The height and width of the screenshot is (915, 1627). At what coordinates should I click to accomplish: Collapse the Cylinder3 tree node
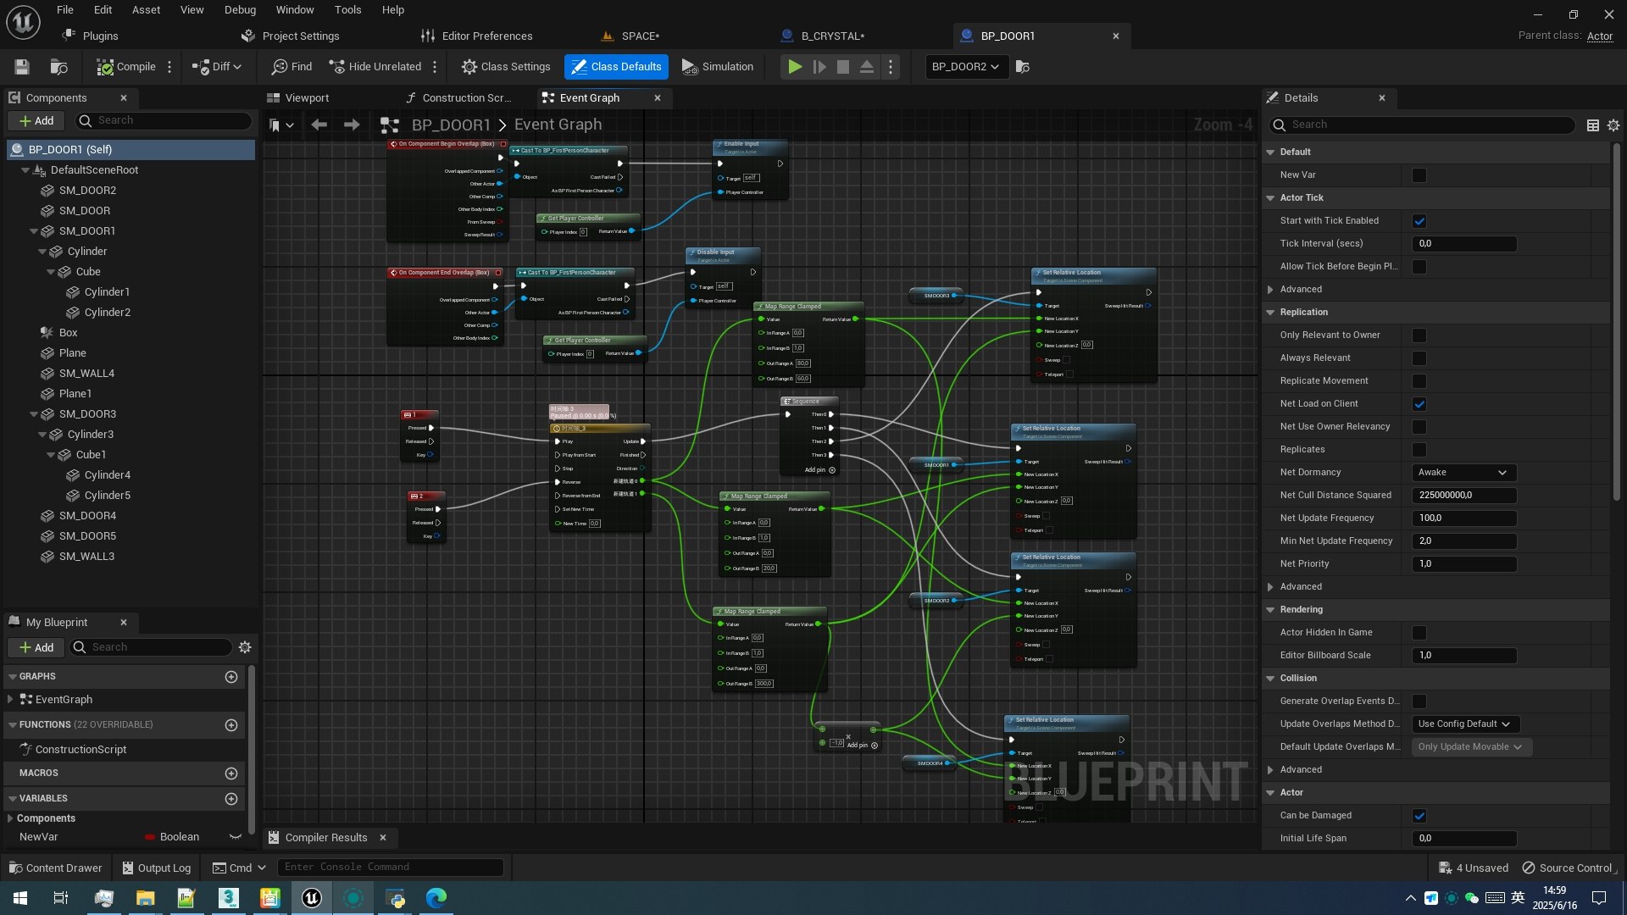point(42,435)
